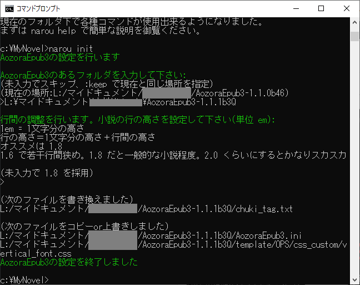Click the line starting '1.6 で若干行間狭め'

pos(173,155)
